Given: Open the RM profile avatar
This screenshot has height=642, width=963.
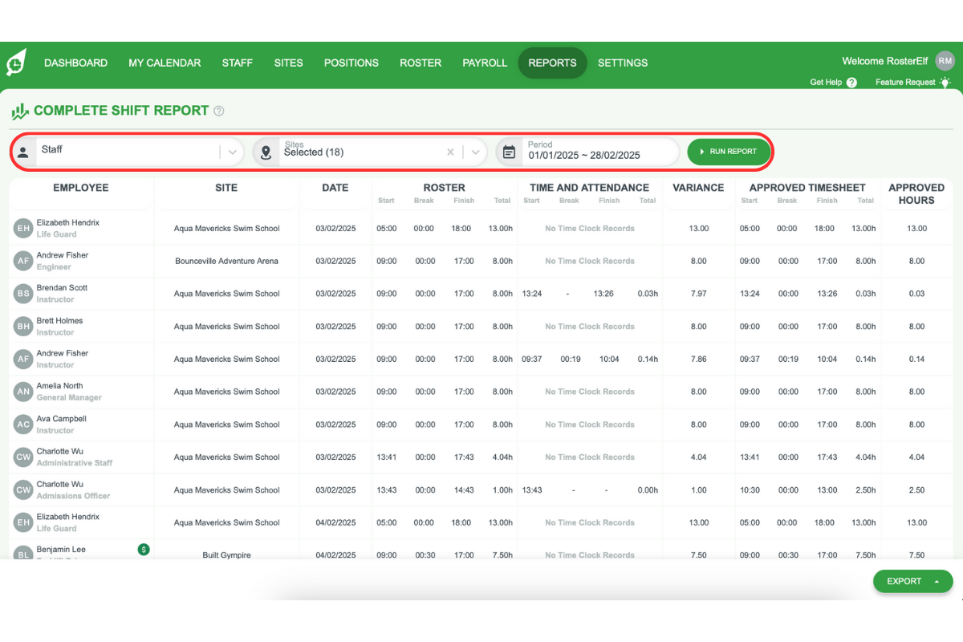Looking at the screenshot, I should [945, 60].
